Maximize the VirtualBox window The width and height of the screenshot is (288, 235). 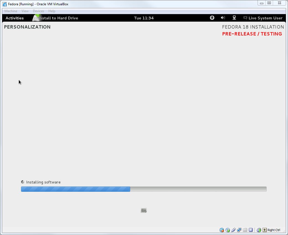tap(269, 3)
